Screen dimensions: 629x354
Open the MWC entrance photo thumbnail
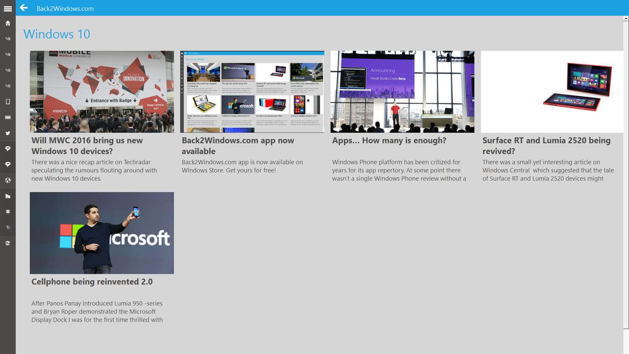coord(102,92)
